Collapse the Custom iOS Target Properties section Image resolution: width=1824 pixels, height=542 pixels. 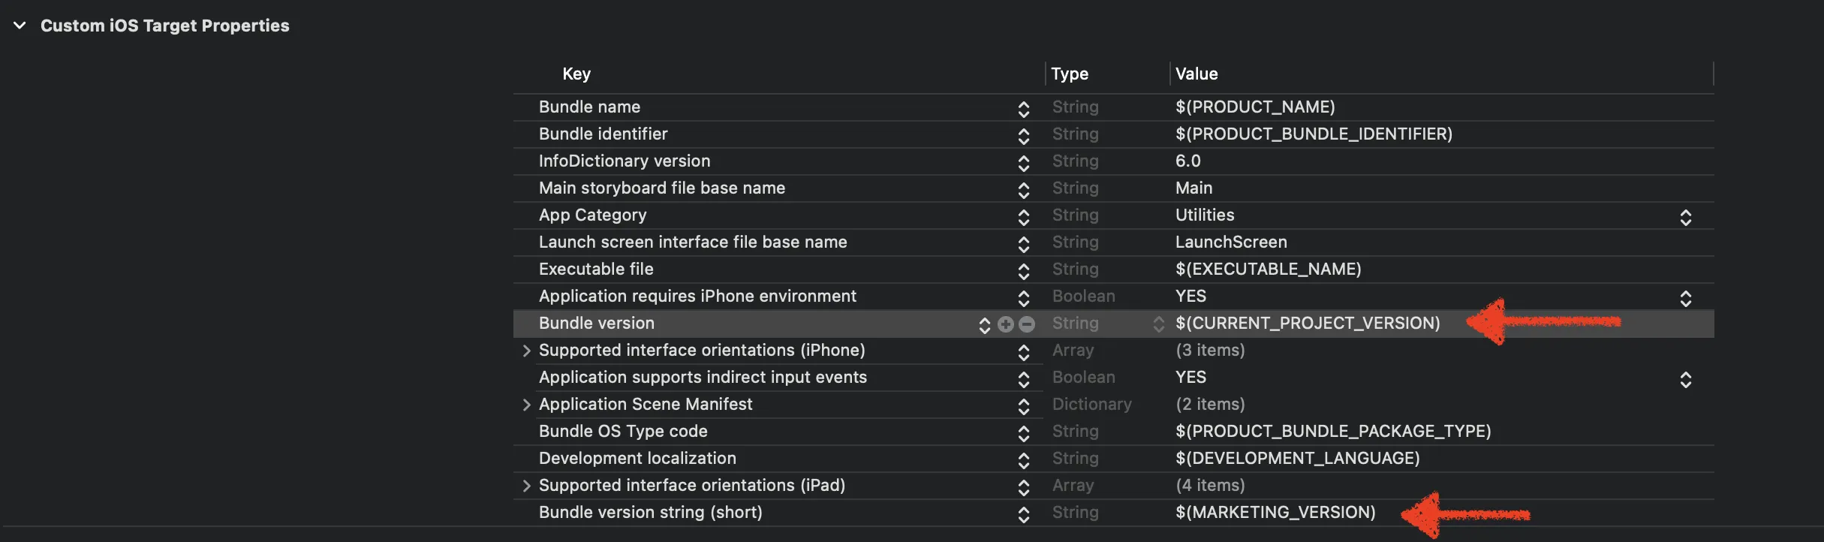coord(20,26)
